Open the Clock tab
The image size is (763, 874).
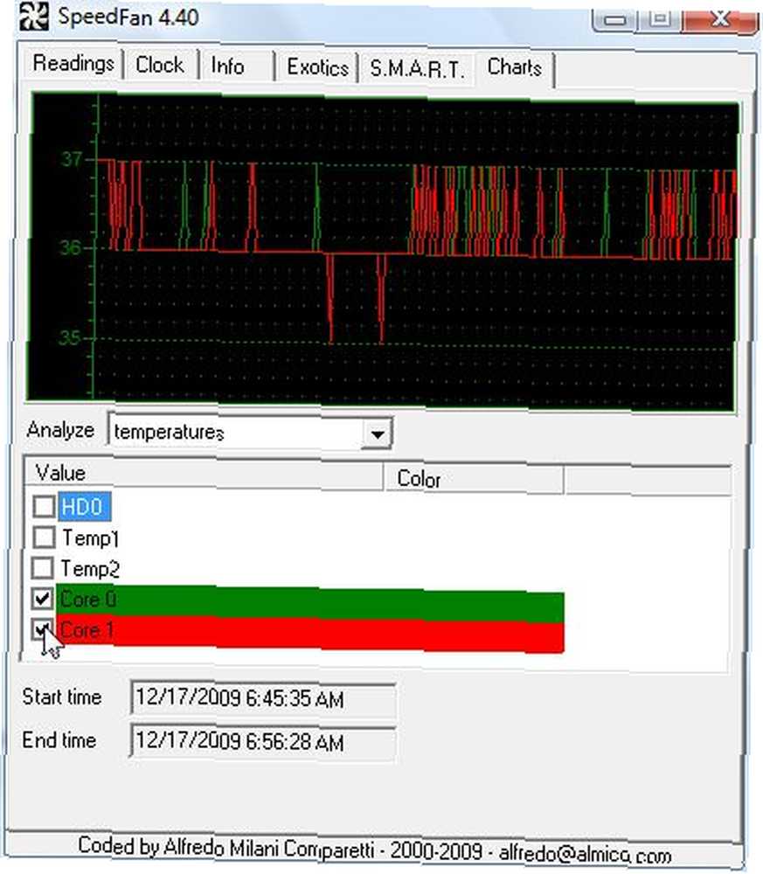tap(160, 66)
